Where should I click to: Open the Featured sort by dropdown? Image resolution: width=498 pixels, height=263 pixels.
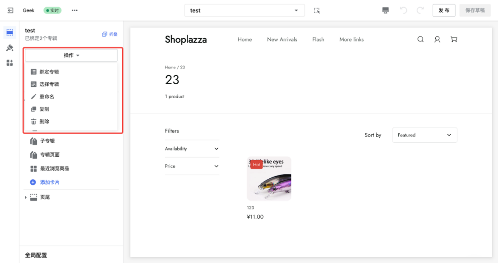pyautogui.click(x=424, y=135)
